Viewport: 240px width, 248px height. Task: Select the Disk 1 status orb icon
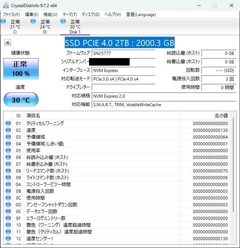coord(63,22)
